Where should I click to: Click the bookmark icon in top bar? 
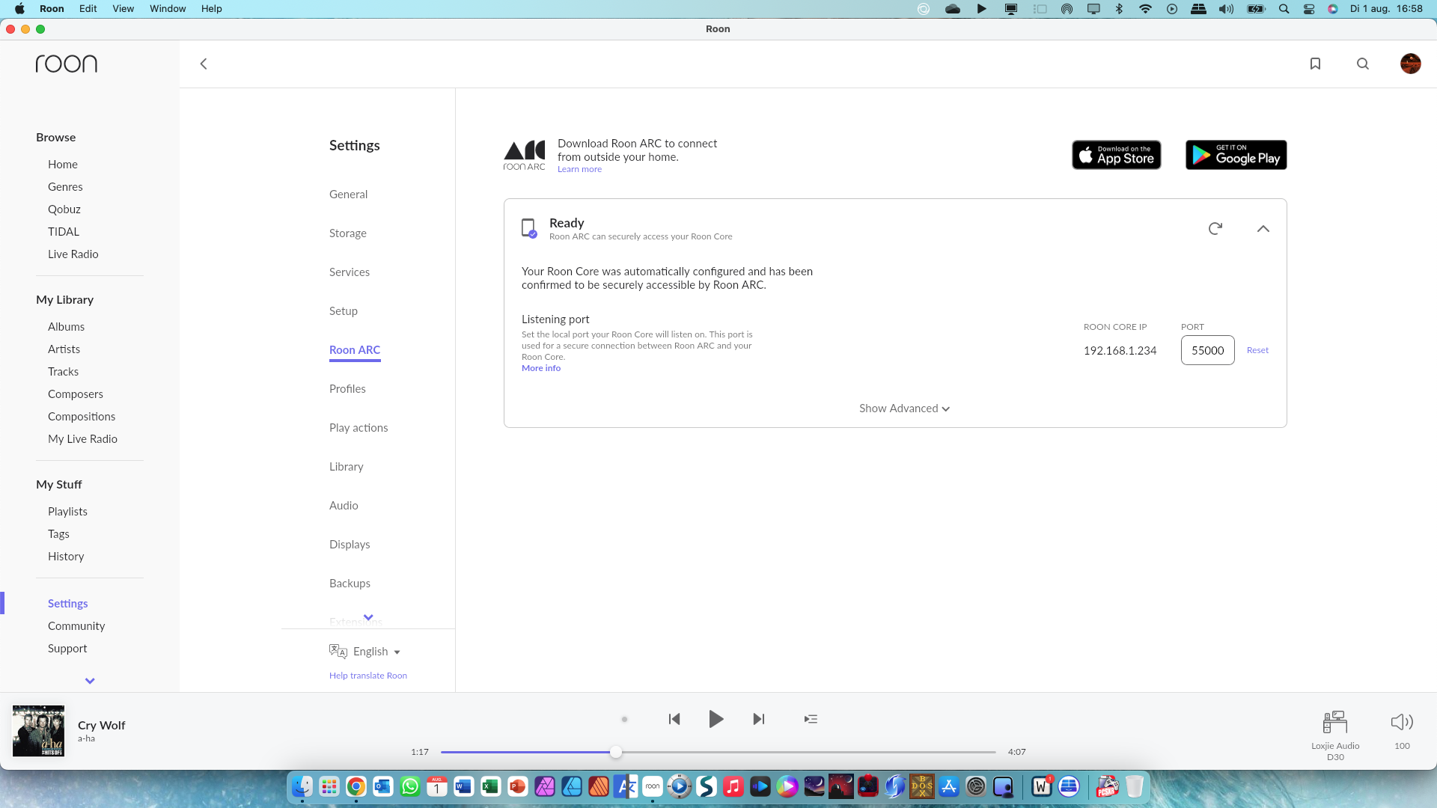coord(1315,64)
